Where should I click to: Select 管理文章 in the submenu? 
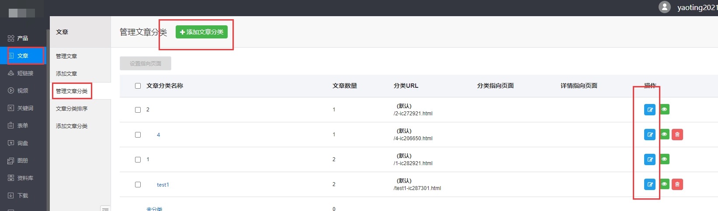point(66,56)
